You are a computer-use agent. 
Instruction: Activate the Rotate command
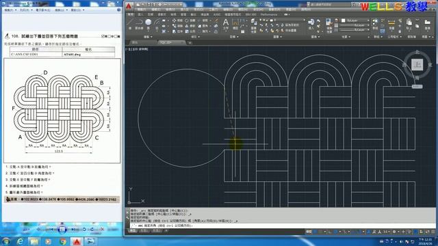coord(190,20)
